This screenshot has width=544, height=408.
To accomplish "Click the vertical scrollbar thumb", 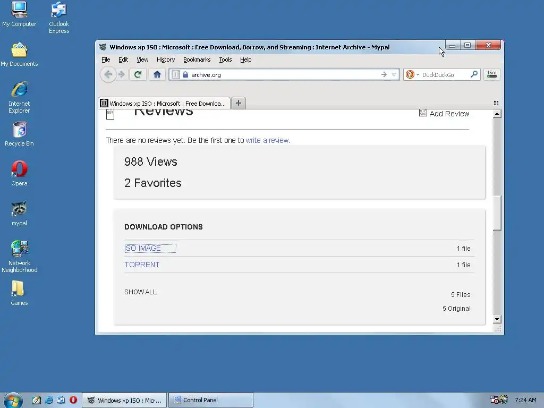I will 497,213.
